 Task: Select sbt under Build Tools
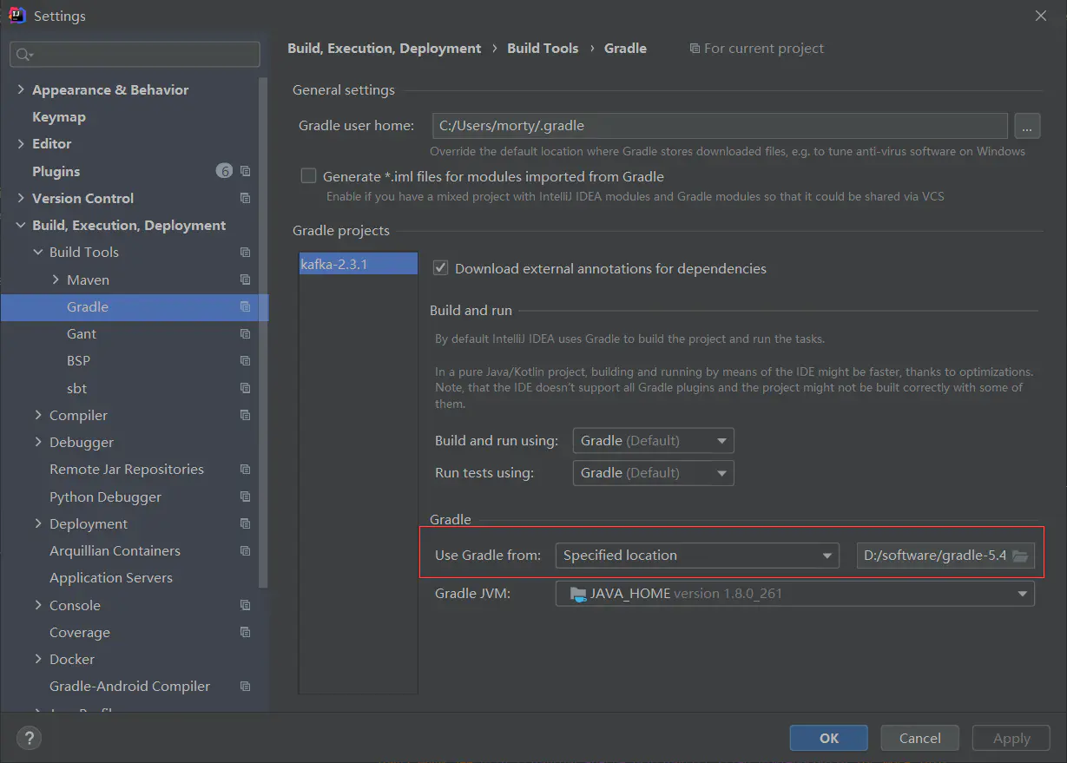(77, 388)
